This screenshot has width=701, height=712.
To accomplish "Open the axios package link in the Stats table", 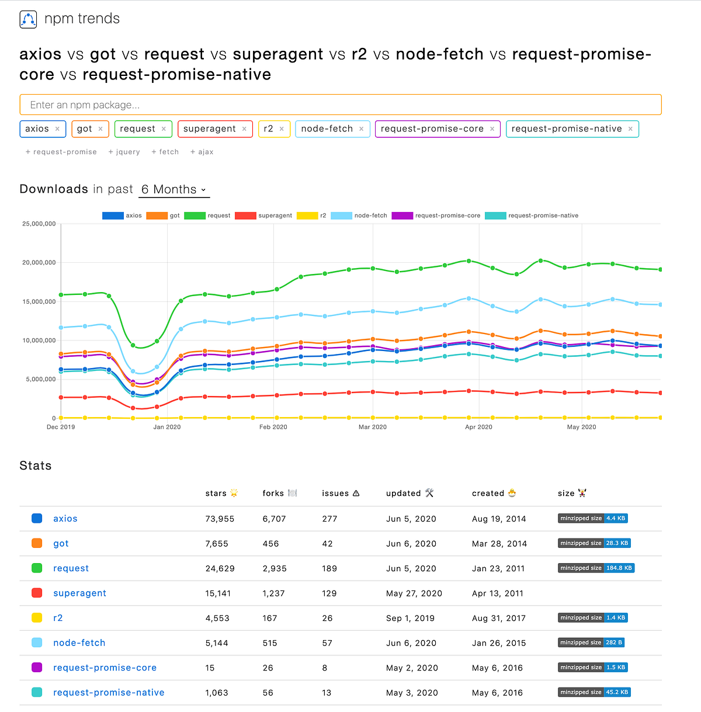I will [65, 518].
